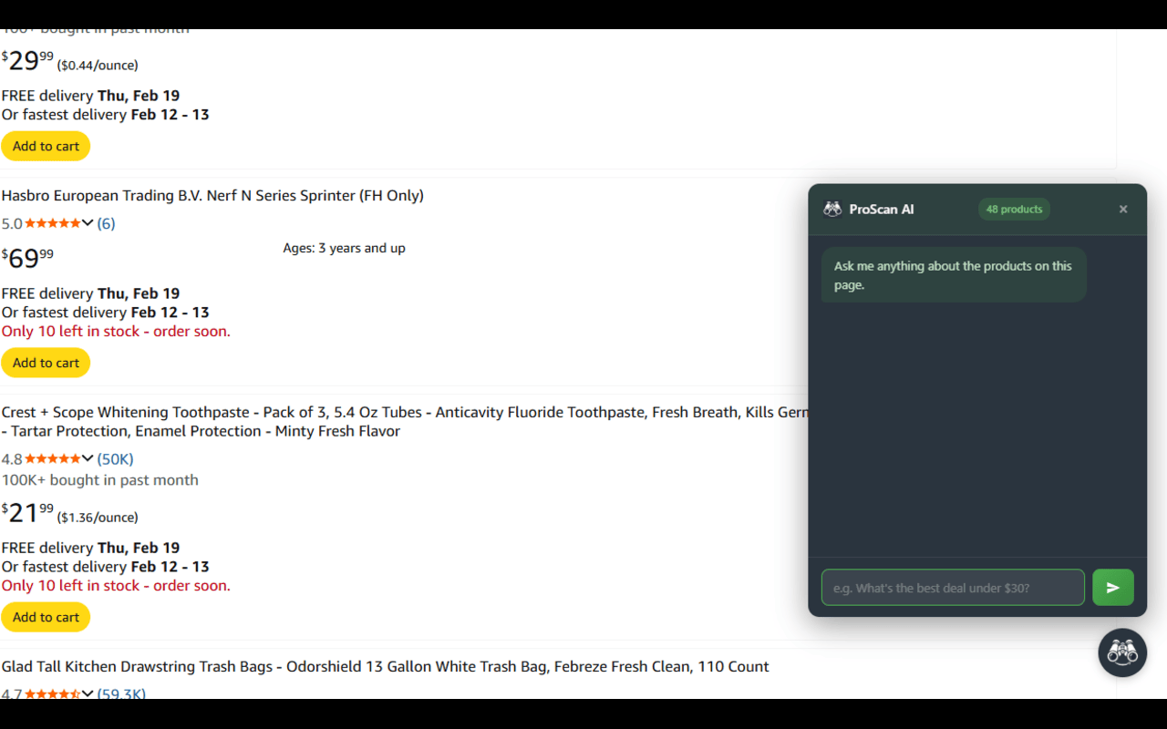Click the $21.99 price of Crest toothpaste
The width and height of the screenshot is (1167, 729).
pos(27,512)
